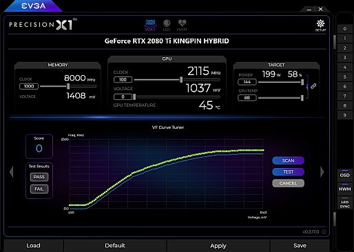
Task: Click the GPU voltage reading 1037 mV
Action: tap(203, 88)
